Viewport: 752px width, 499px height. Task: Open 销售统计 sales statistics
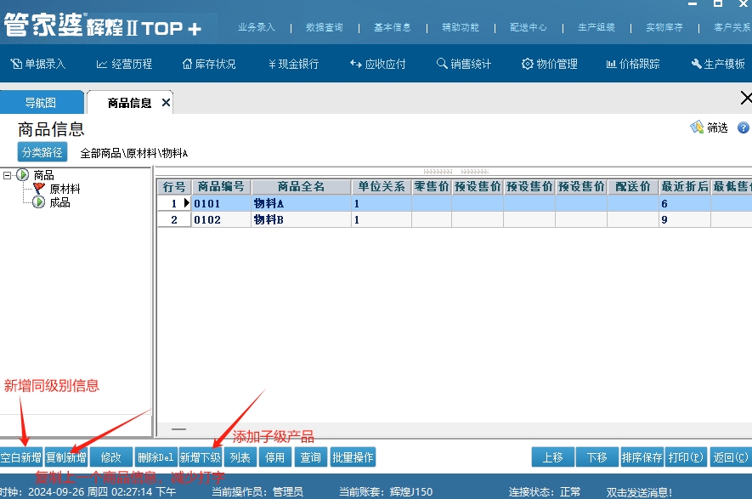pos(464,64)
